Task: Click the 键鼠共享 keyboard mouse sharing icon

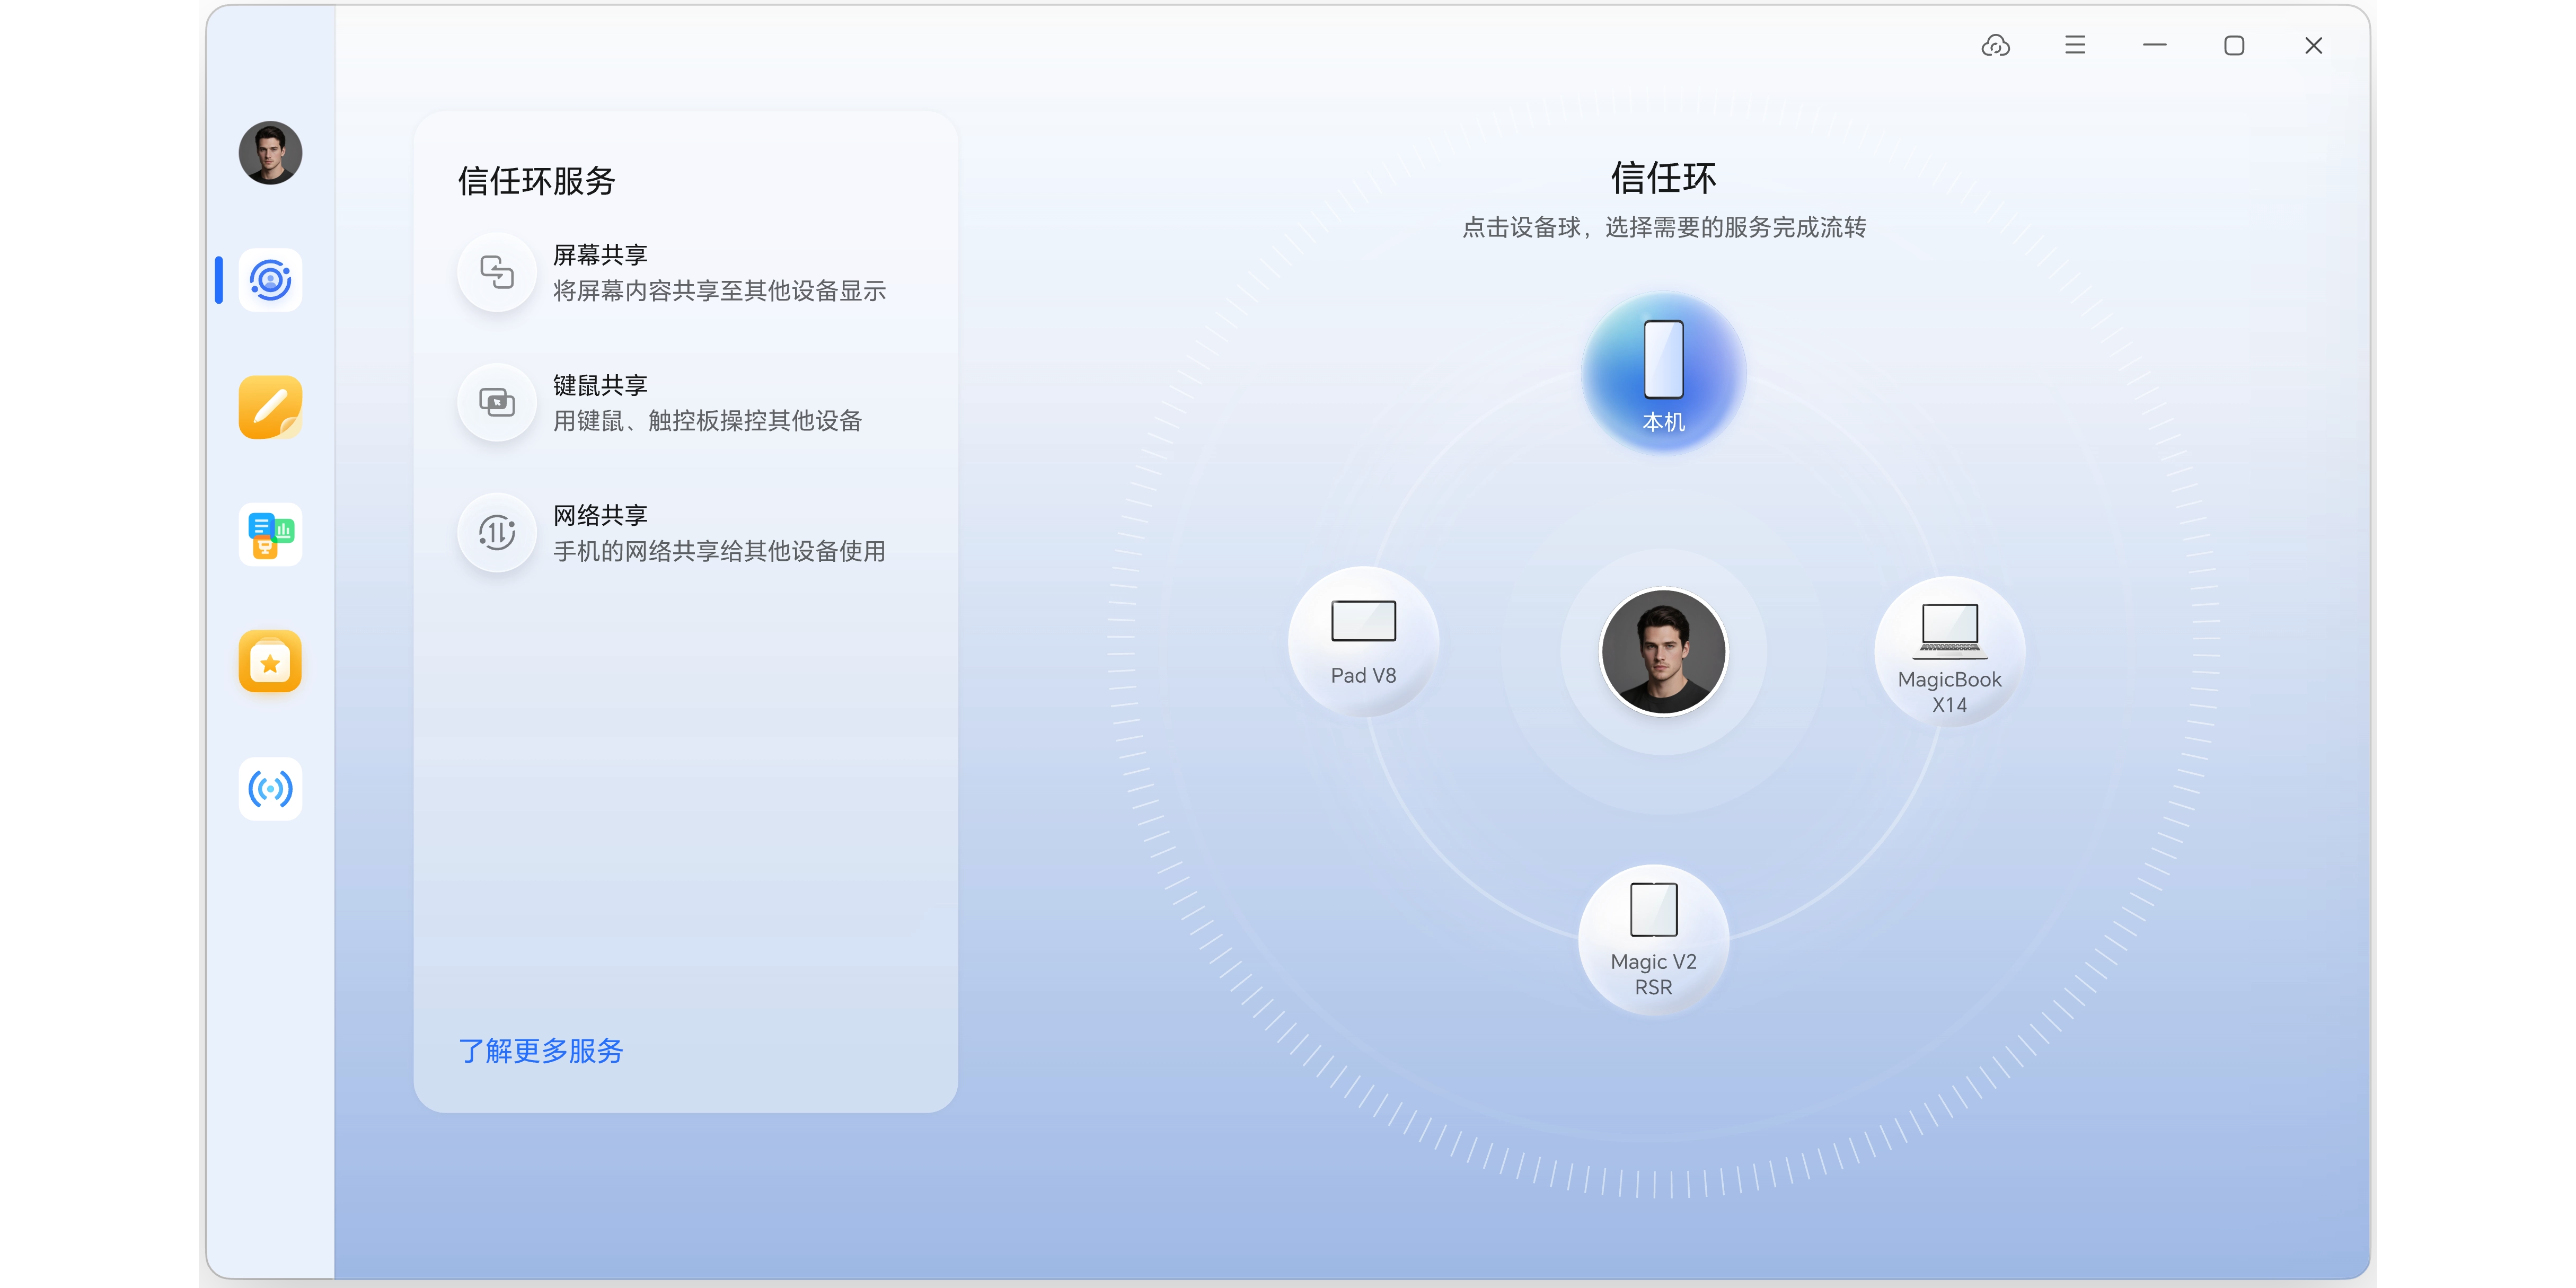Action: click(x=497, y=402)
